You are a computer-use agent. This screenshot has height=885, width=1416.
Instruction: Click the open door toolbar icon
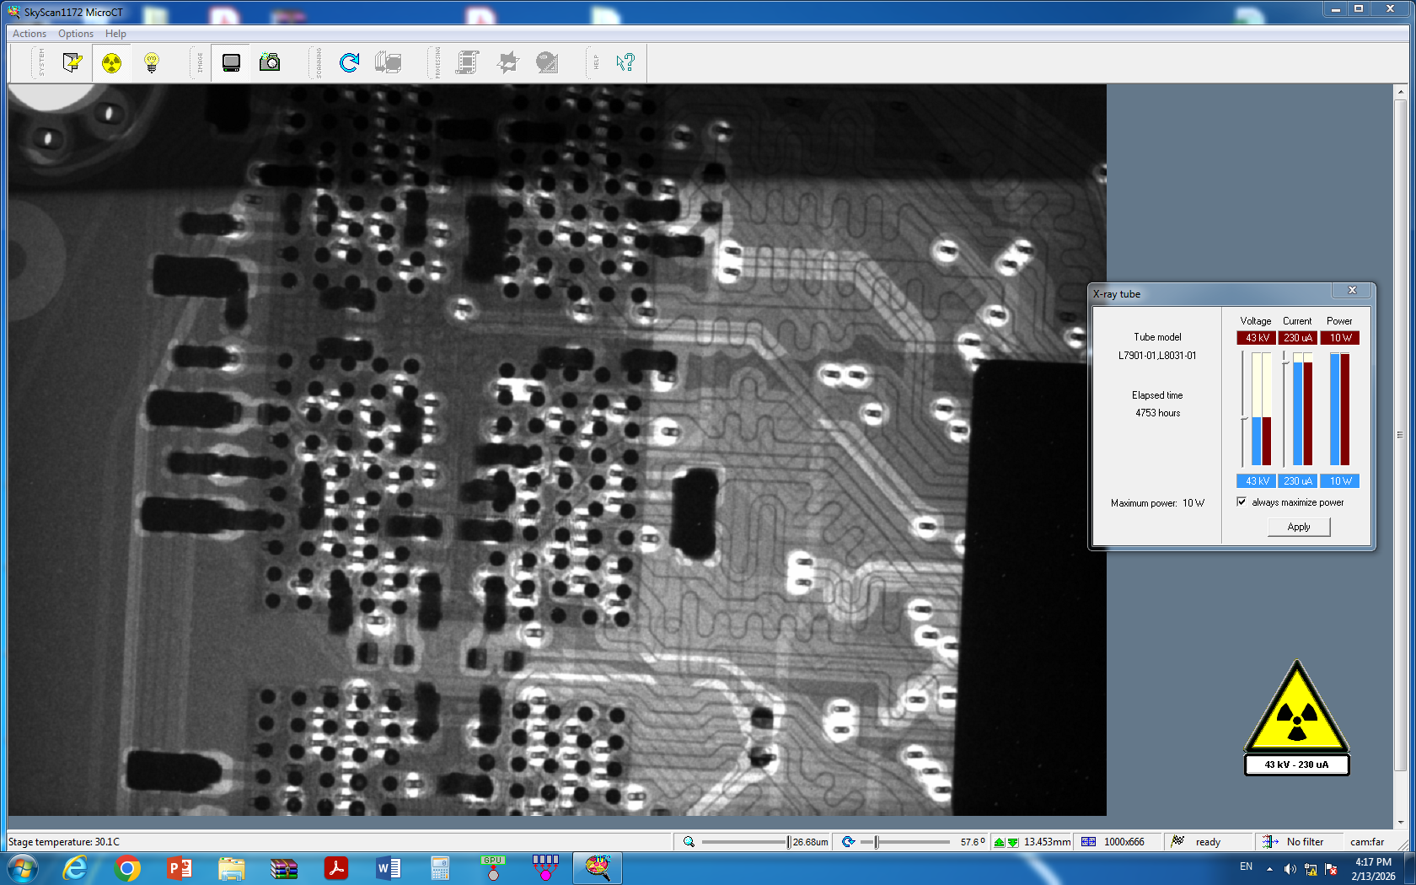coord(72,62)
